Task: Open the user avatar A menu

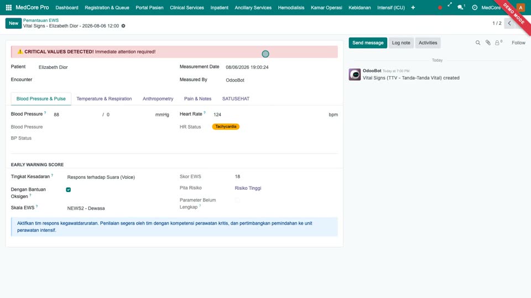Action: pyautogui.click(x=520, y=7)
